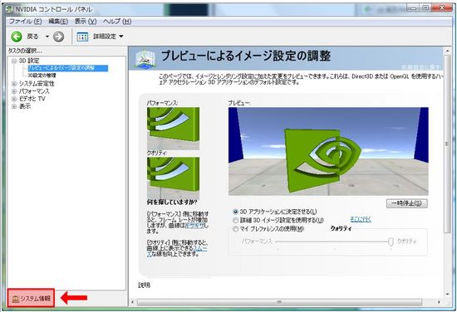457x312 pixels.
Task: Open the 編集(E) menu
Action: point(58,22)
